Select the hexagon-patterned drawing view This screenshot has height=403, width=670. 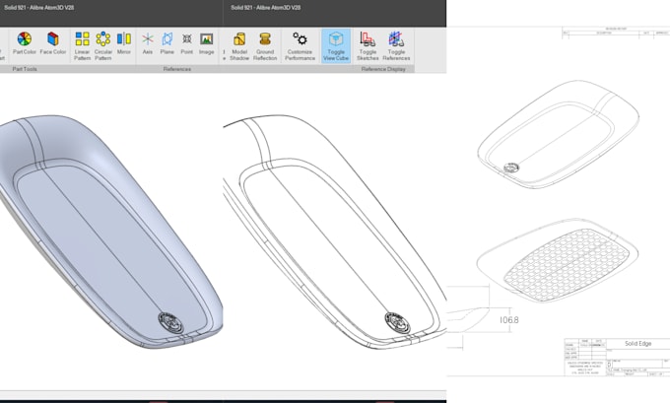[x=558, y=260]
